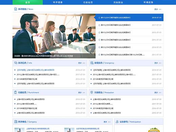Open Punishment panel item dated 2018-07-01
Image resolution: width=176 pixels, height=132 pixels.
[x=30, y=99]
